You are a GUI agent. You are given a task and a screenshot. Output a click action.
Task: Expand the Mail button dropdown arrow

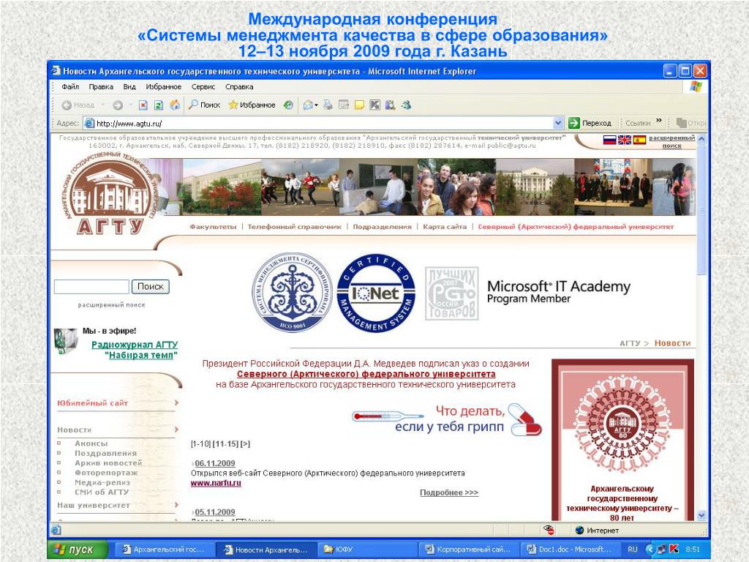tap(316, 105)
